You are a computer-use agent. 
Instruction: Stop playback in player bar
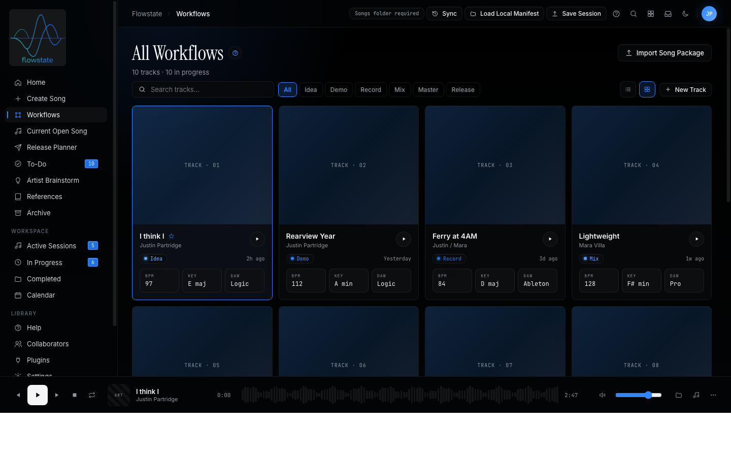pos(75,395)
